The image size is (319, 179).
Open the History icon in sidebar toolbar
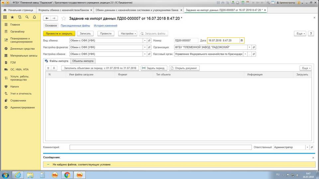[20, 17]
